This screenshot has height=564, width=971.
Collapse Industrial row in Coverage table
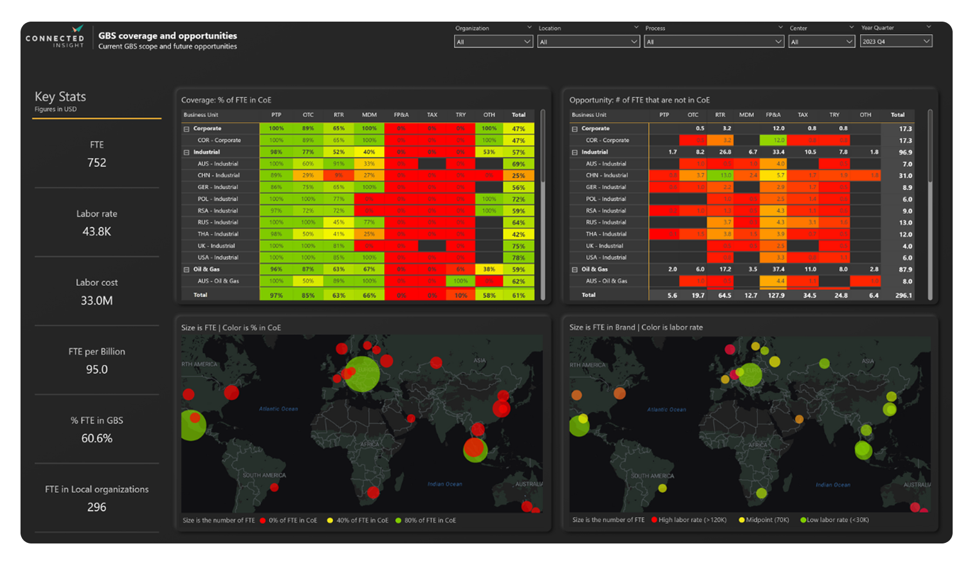click(187, 152)
